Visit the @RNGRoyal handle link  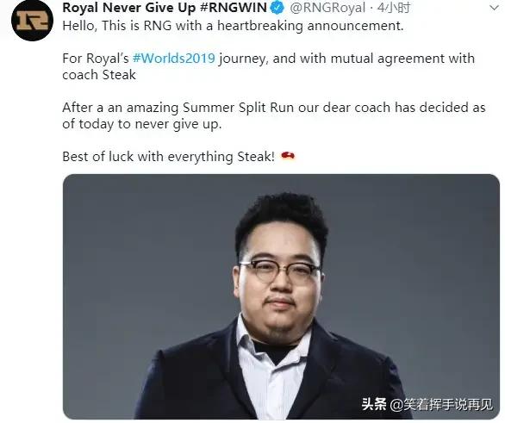(x=327, y=8)
